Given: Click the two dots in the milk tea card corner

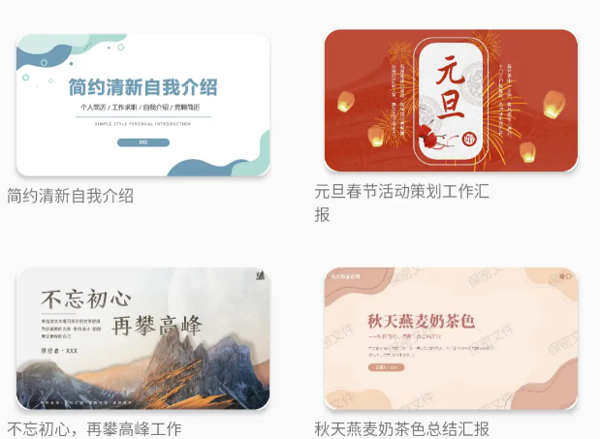Looking at the screenshot, I should 565,276.
